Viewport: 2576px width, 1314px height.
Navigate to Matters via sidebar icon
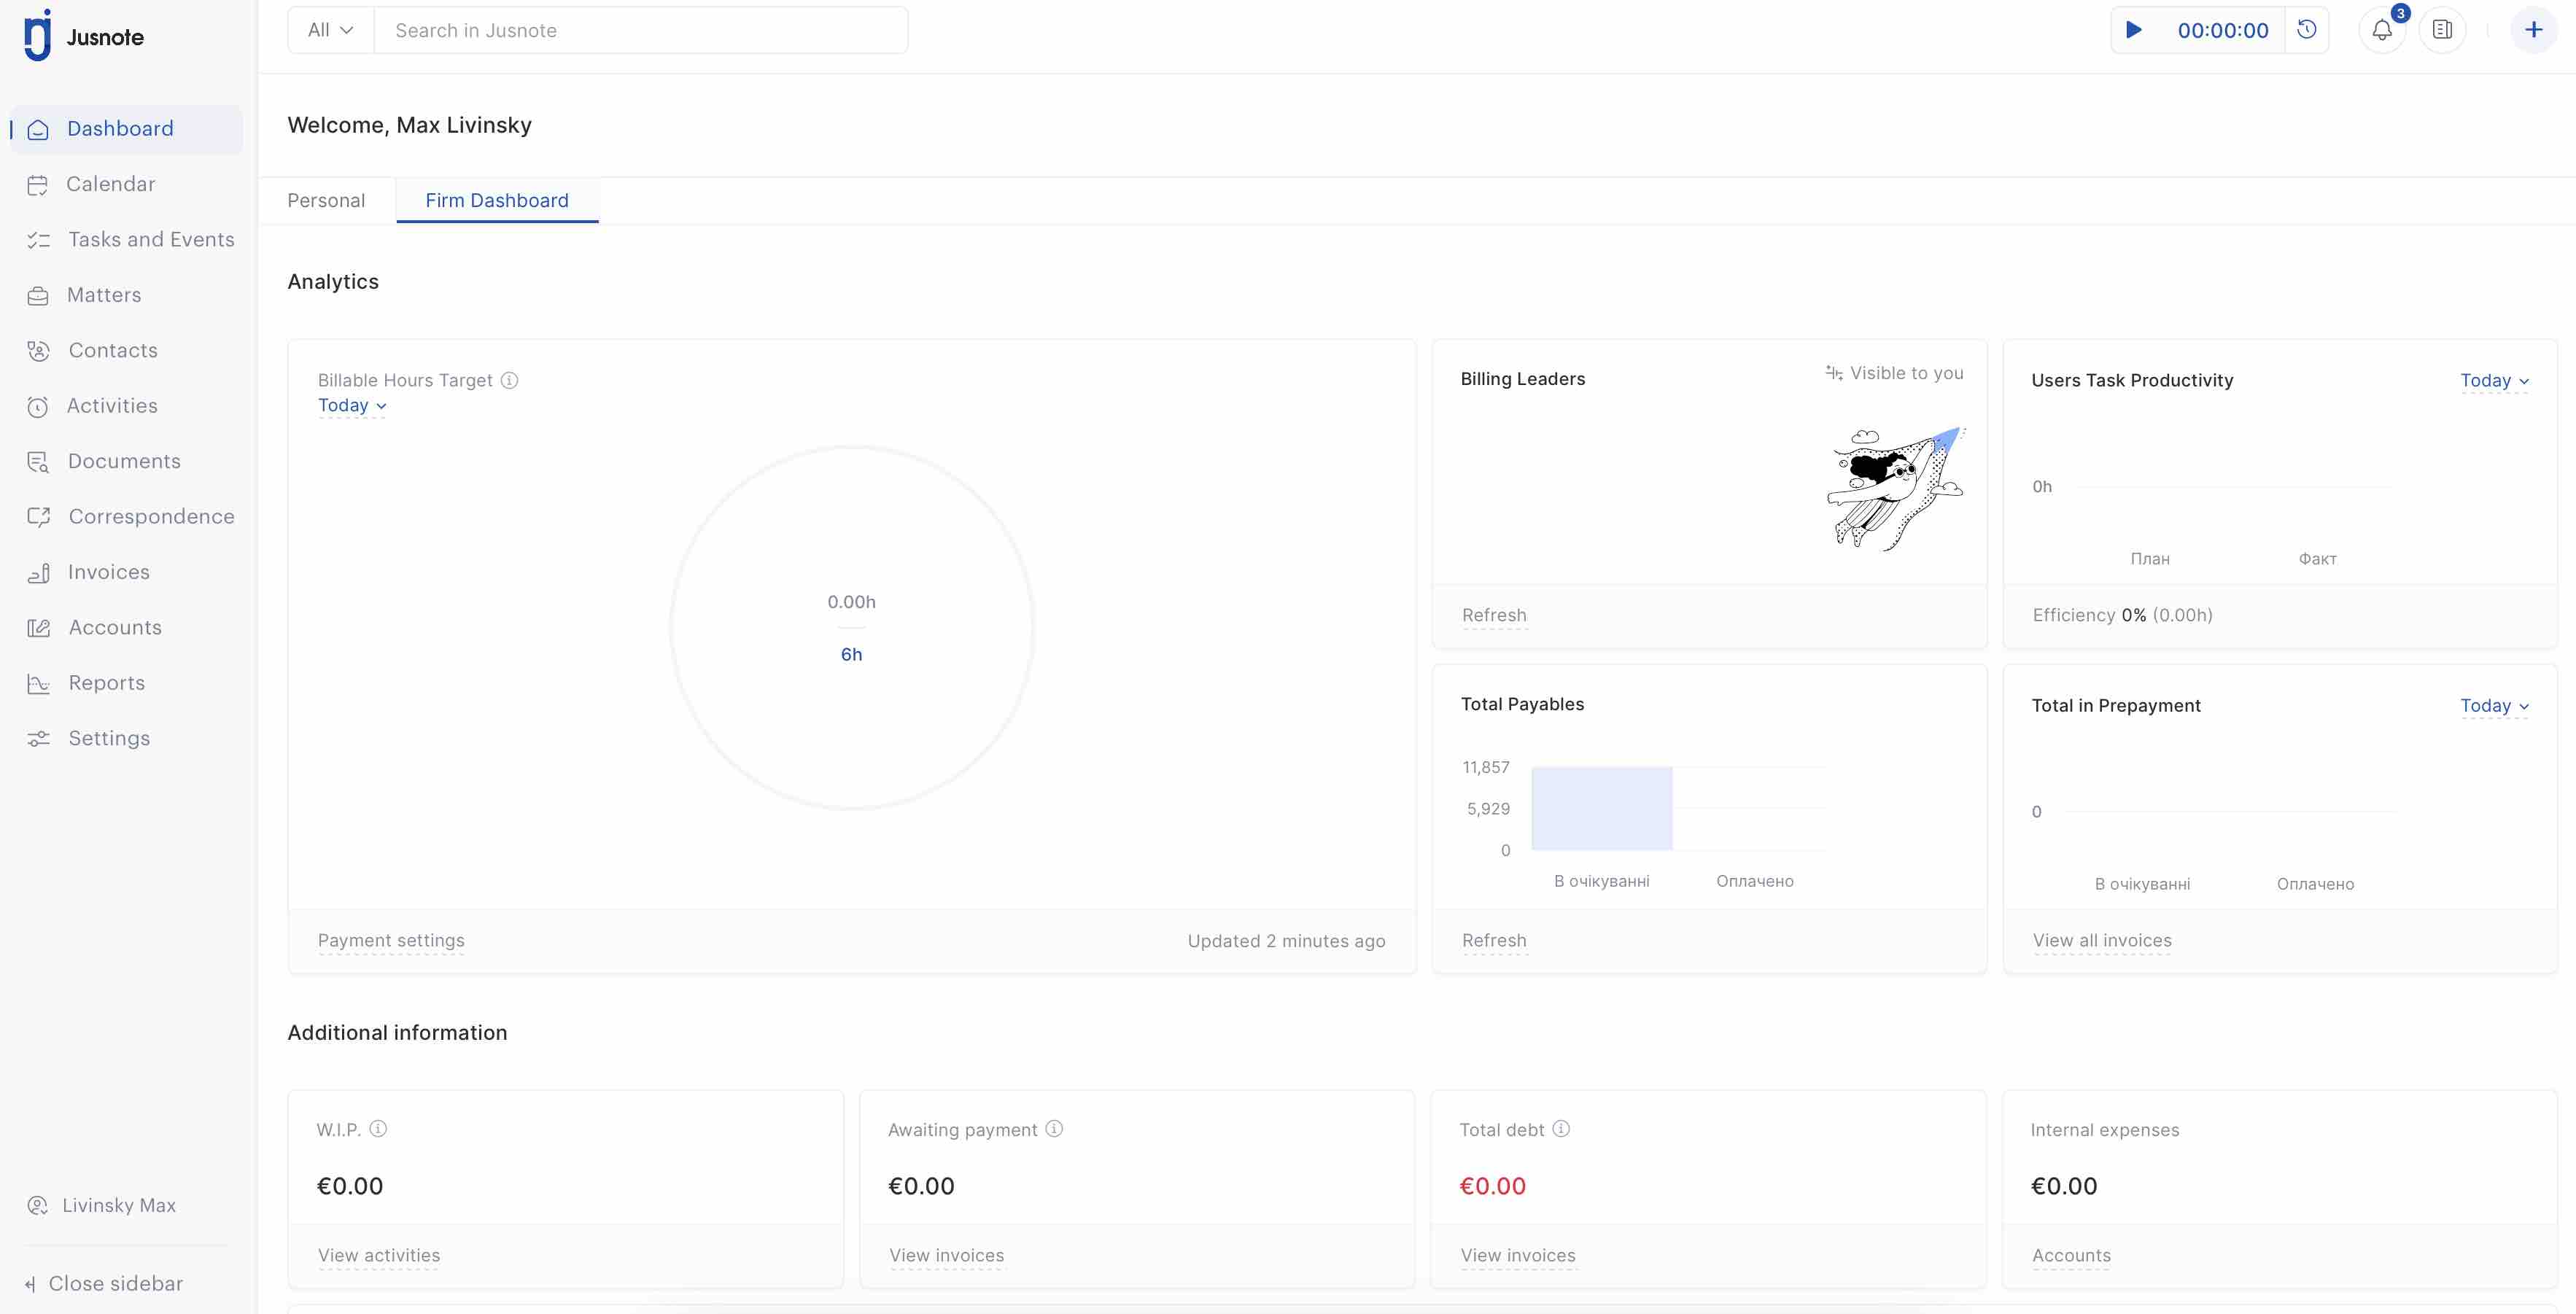[39, 295]
